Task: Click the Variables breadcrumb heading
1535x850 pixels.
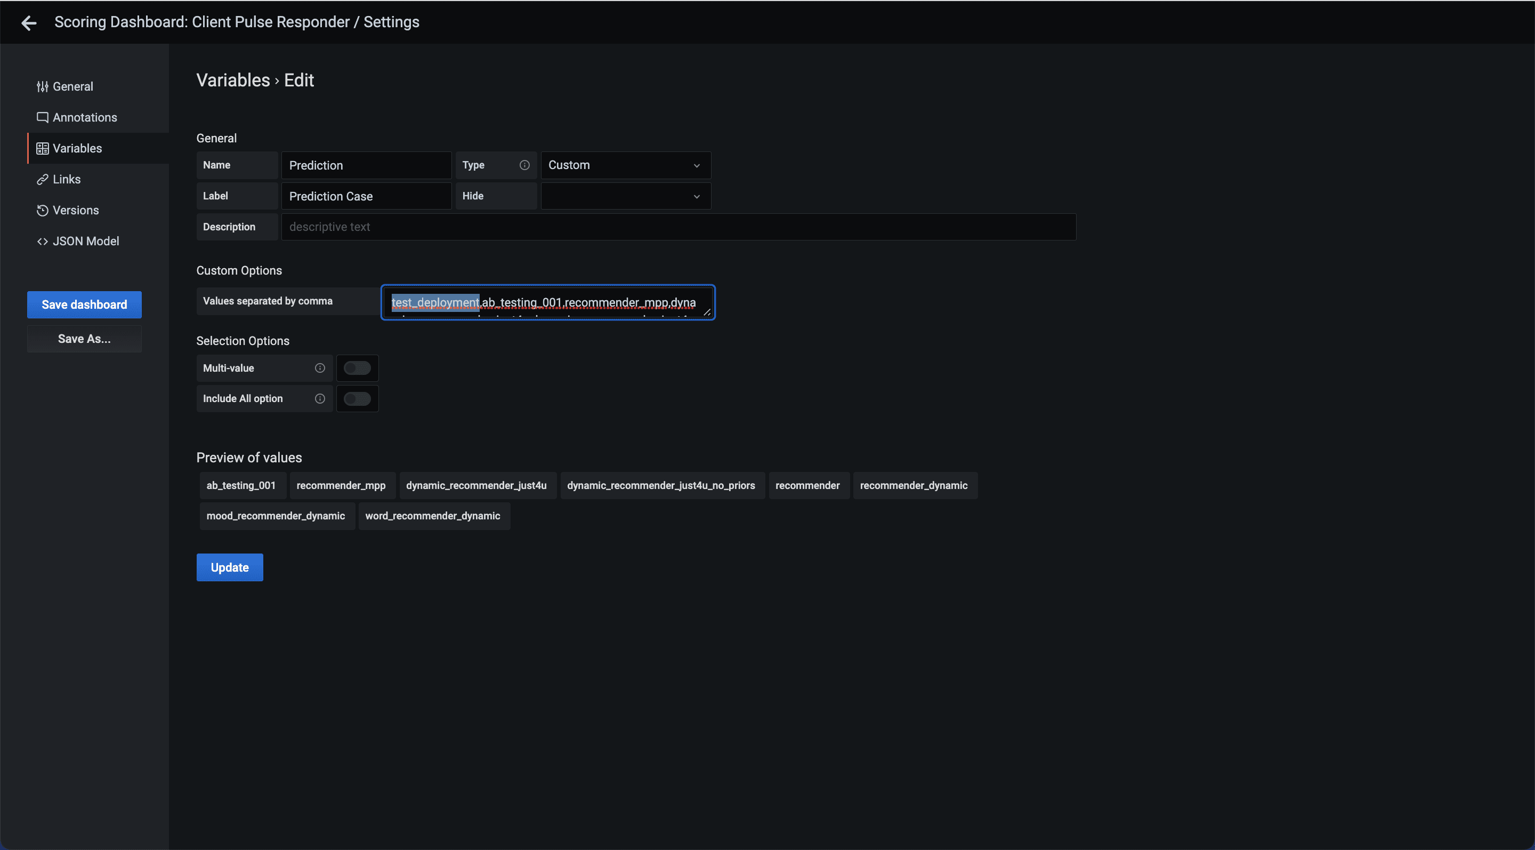Action: click(x=232, y=79)
